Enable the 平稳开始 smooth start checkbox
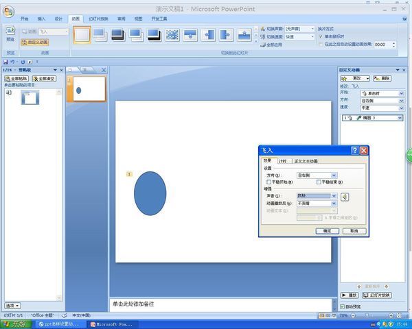The width and height of the screenshot is (412, 329). point(269,182)
